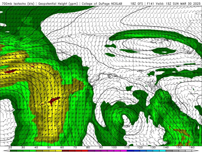Click the 70 label on the color scale
This screenshot has width=202, height=152.
pos(75,147)
